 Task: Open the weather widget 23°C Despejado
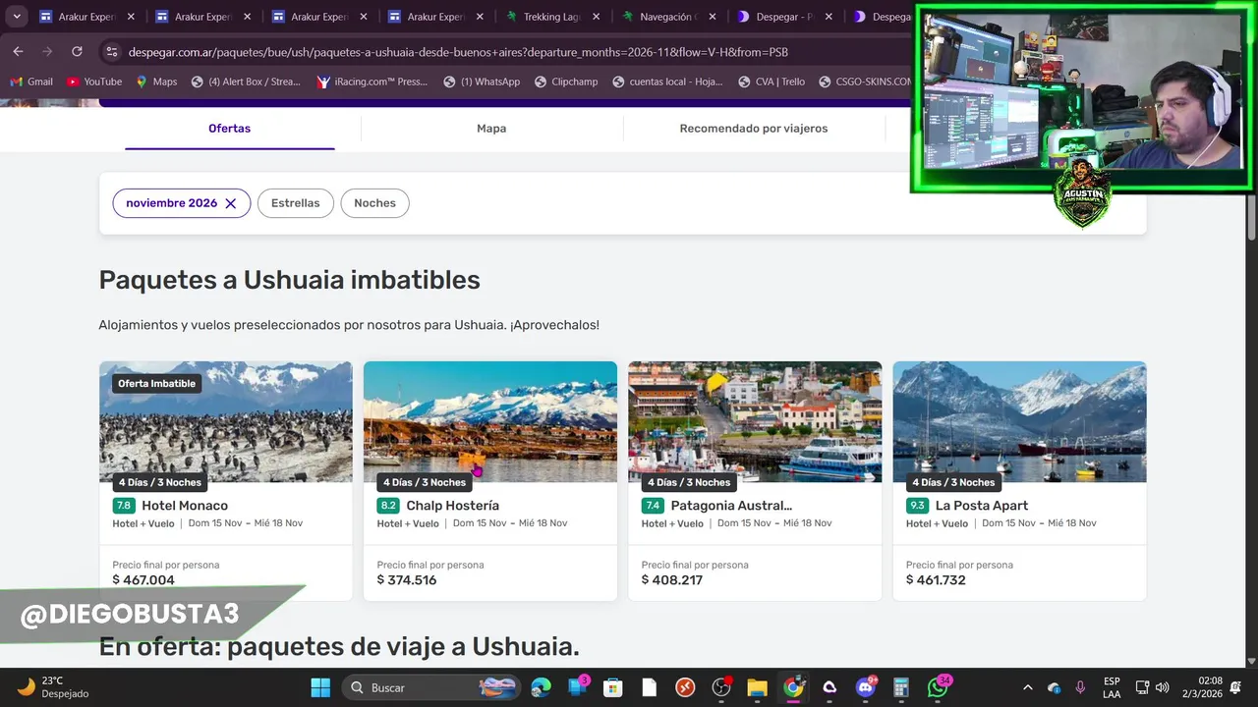pyautogui.click(x=52, y=687)
